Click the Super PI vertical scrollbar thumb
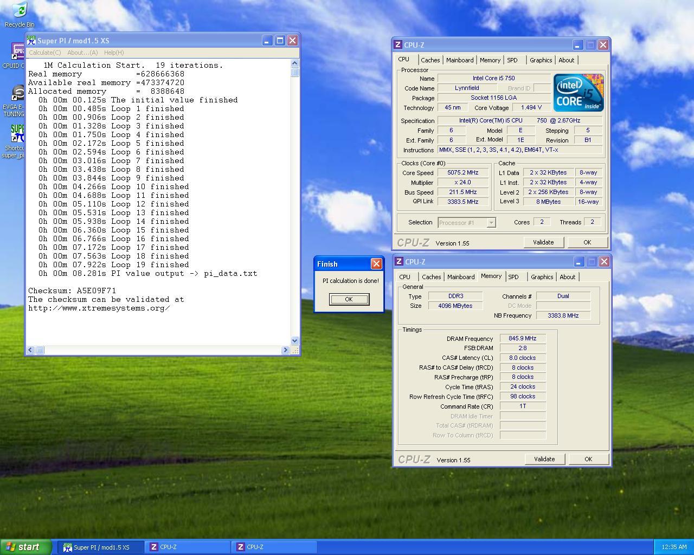The width and height of the screenshot is (694, 555). click(295, 72)
